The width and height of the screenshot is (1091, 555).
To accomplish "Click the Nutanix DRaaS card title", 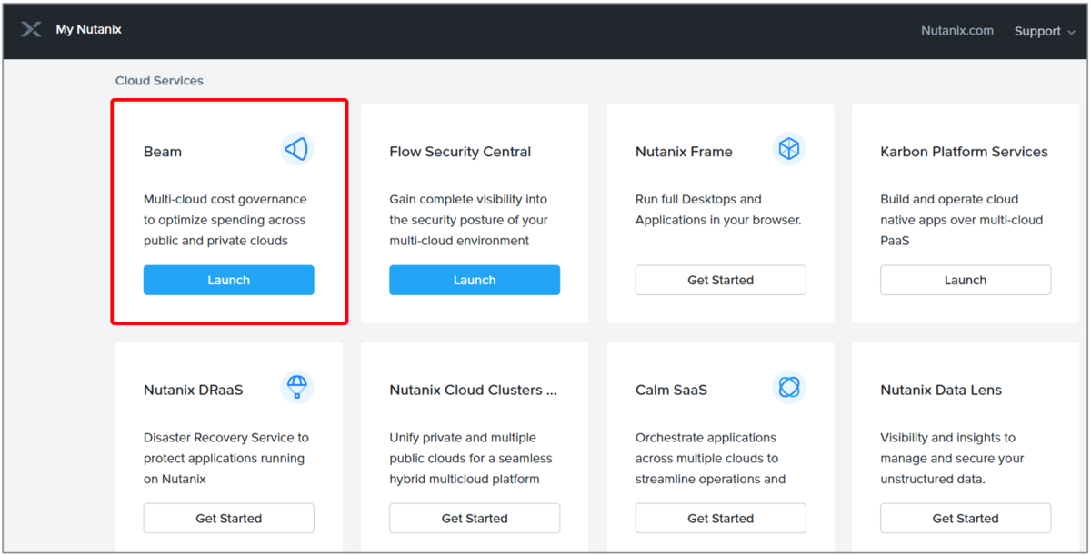I will pos(194,390).
